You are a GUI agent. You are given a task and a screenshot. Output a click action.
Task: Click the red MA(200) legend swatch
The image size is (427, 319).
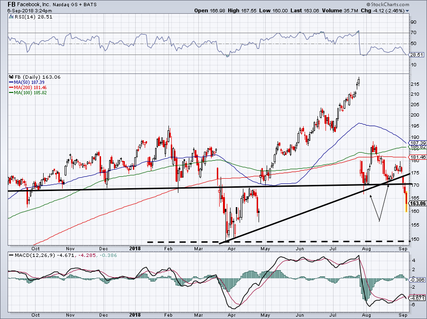coord(11,88)
